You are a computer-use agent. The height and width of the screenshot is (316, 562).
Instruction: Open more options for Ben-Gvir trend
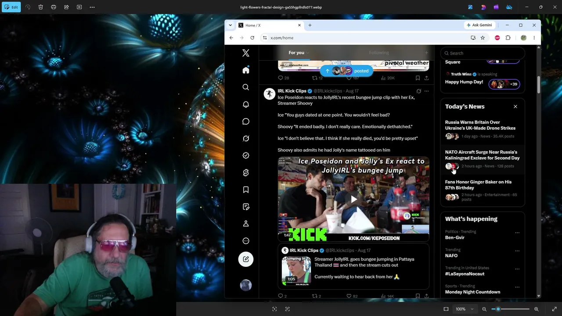coord(517,233)
